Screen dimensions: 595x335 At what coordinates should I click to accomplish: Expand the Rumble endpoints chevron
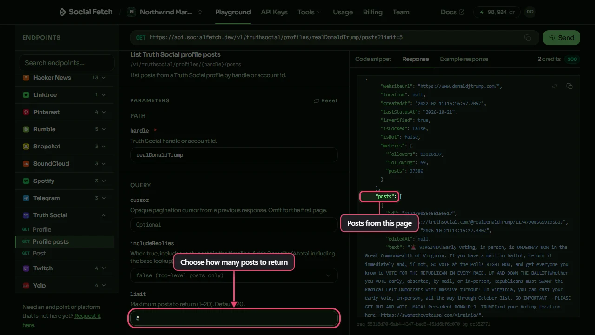104,129
